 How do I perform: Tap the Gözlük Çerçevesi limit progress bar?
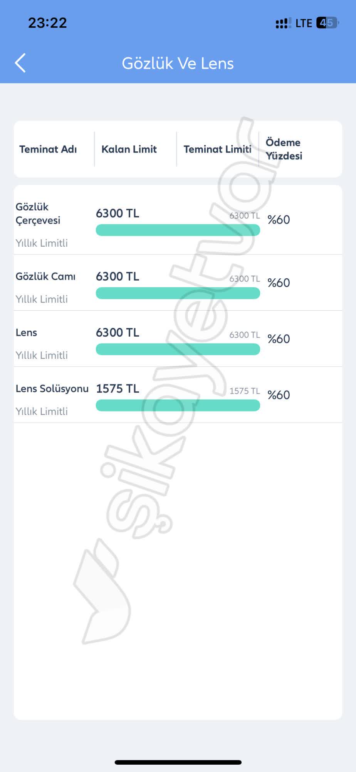click(x=178, y=230)
